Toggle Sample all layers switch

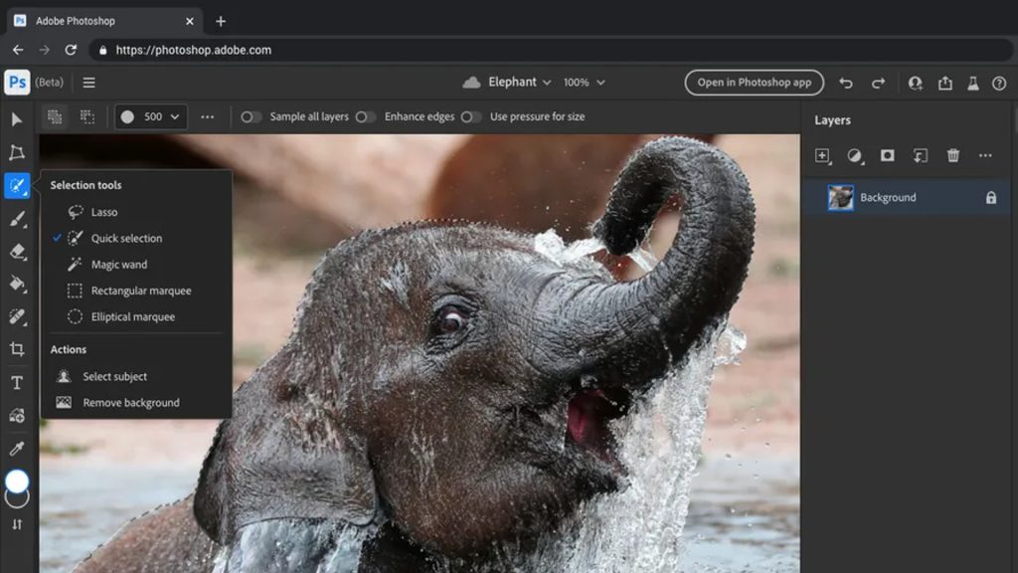point(252,116)
